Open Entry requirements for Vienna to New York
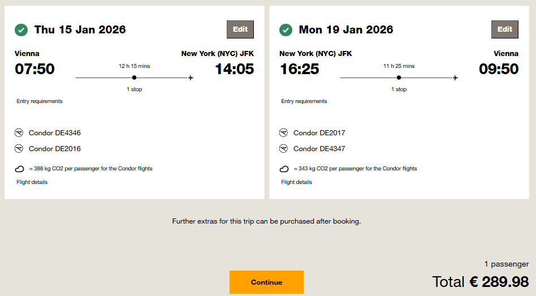The image size is (536, 296). pos(40,101)
